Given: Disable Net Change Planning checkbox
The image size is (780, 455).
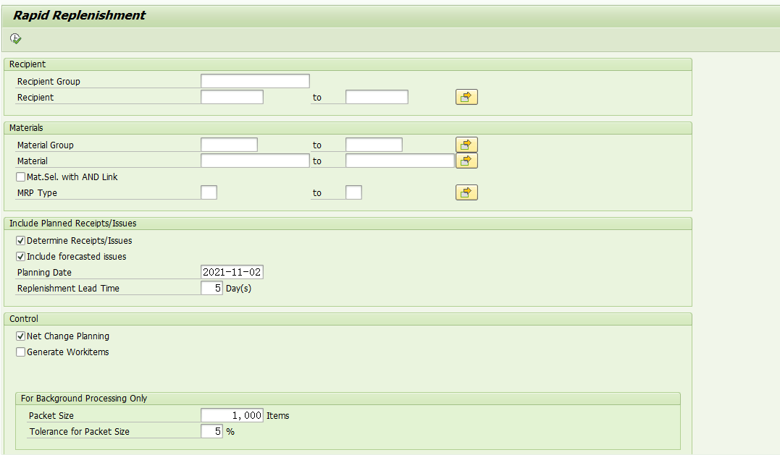Looking at the screenshot, I should 21,336.
